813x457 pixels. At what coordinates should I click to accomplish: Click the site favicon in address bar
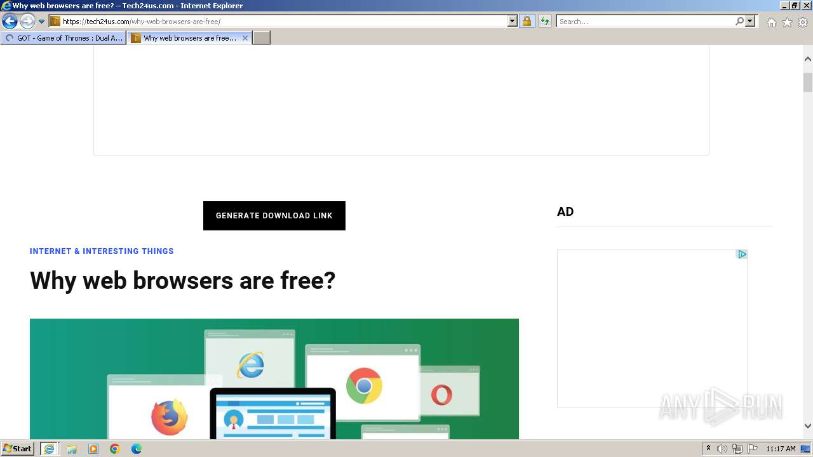(x=55, y=22)
